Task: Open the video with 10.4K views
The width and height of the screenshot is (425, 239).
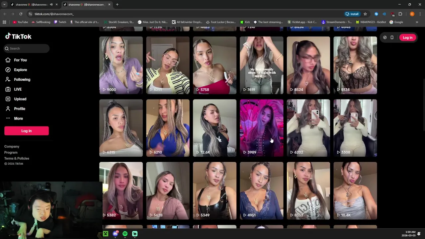Action: [355, 191]
